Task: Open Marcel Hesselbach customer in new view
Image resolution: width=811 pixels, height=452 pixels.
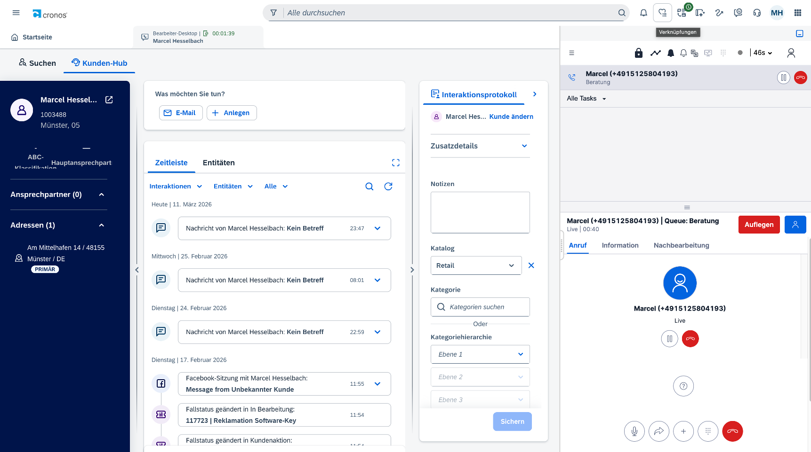Action: (x=109, y=100)
